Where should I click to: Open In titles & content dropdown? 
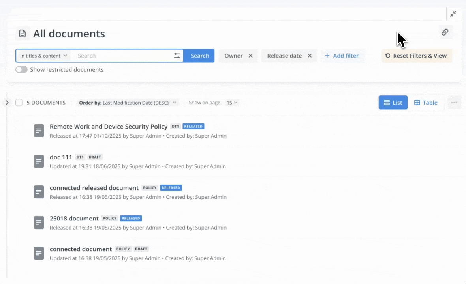point(43,56)
